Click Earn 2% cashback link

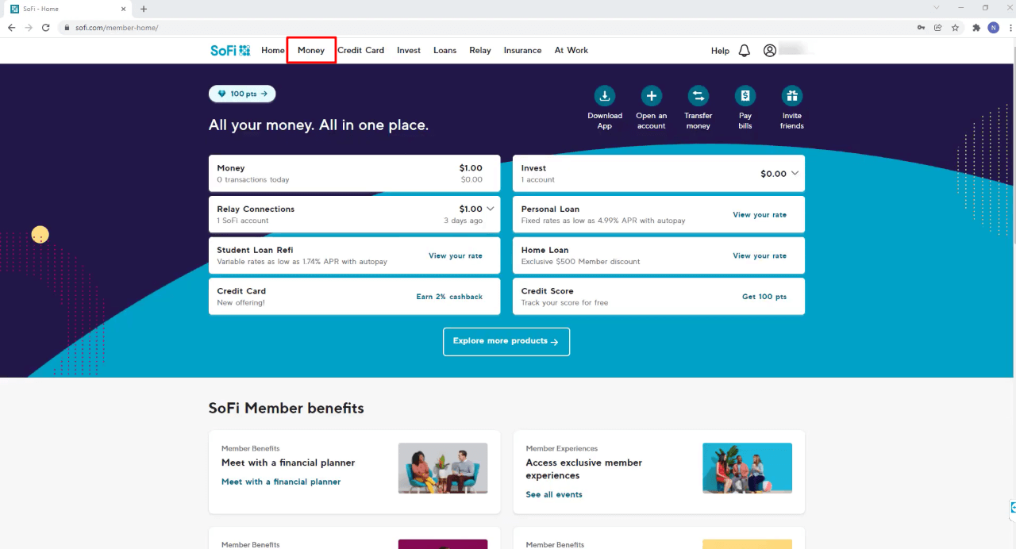click(x=449, y=297)
